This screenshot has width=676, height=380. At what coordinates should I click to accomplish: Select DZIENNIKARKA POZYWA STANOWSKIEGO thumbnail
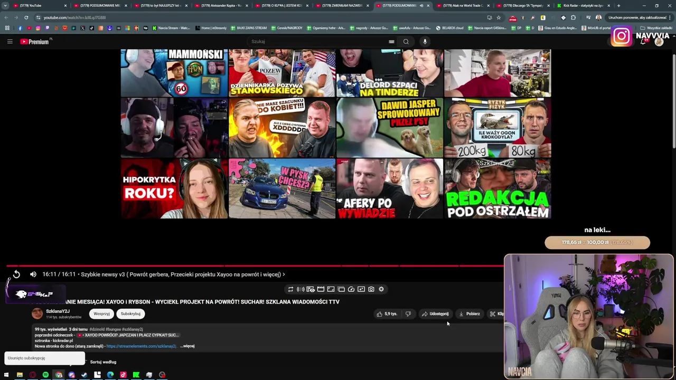pyautogui.click(x=282, y=73)
